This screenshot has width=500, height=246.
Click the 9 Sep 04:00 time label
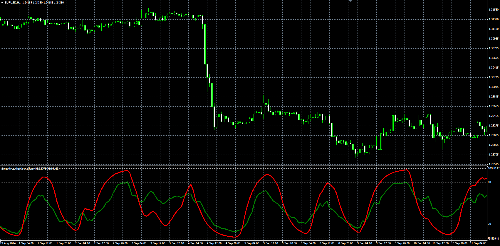click(x=365, y=243)
